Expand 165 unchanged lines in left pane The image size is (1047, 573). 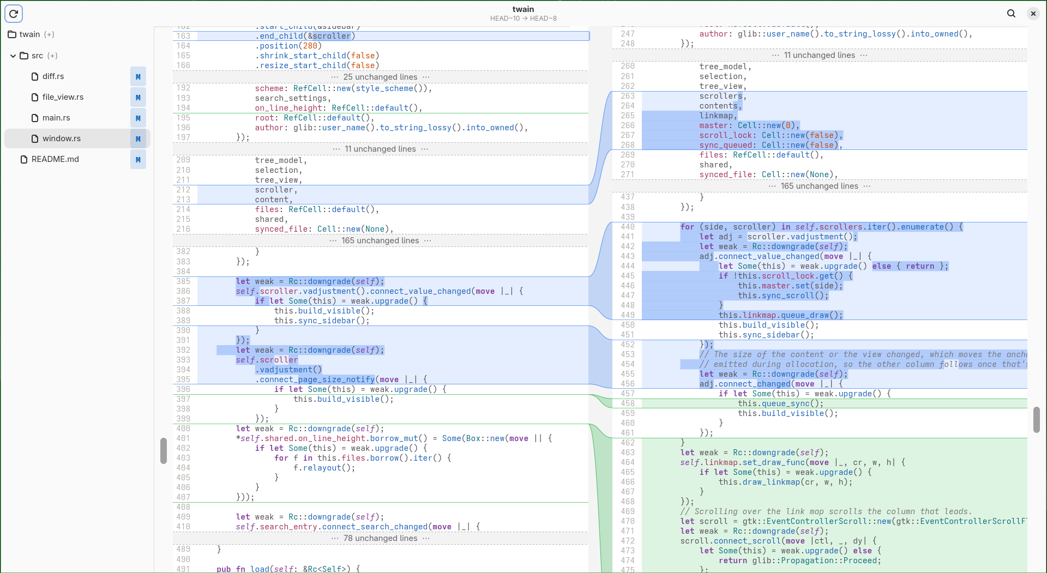tap(380, 240)
